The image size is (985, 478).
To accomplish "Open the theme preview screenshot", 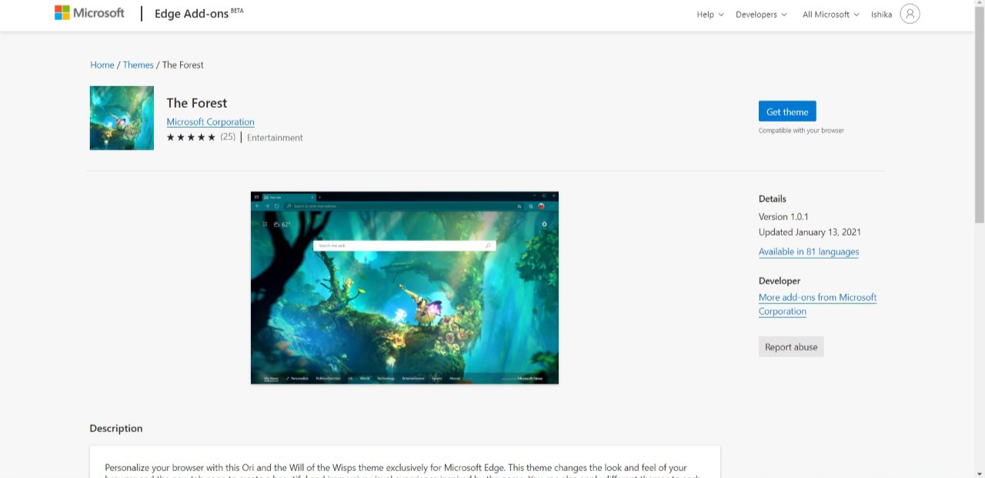I will [x=405, y=288].
